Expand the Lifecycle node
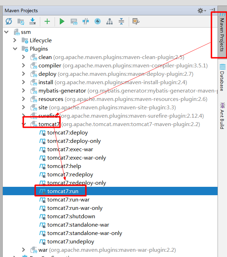Screen dimensions: 227x257 15,40
